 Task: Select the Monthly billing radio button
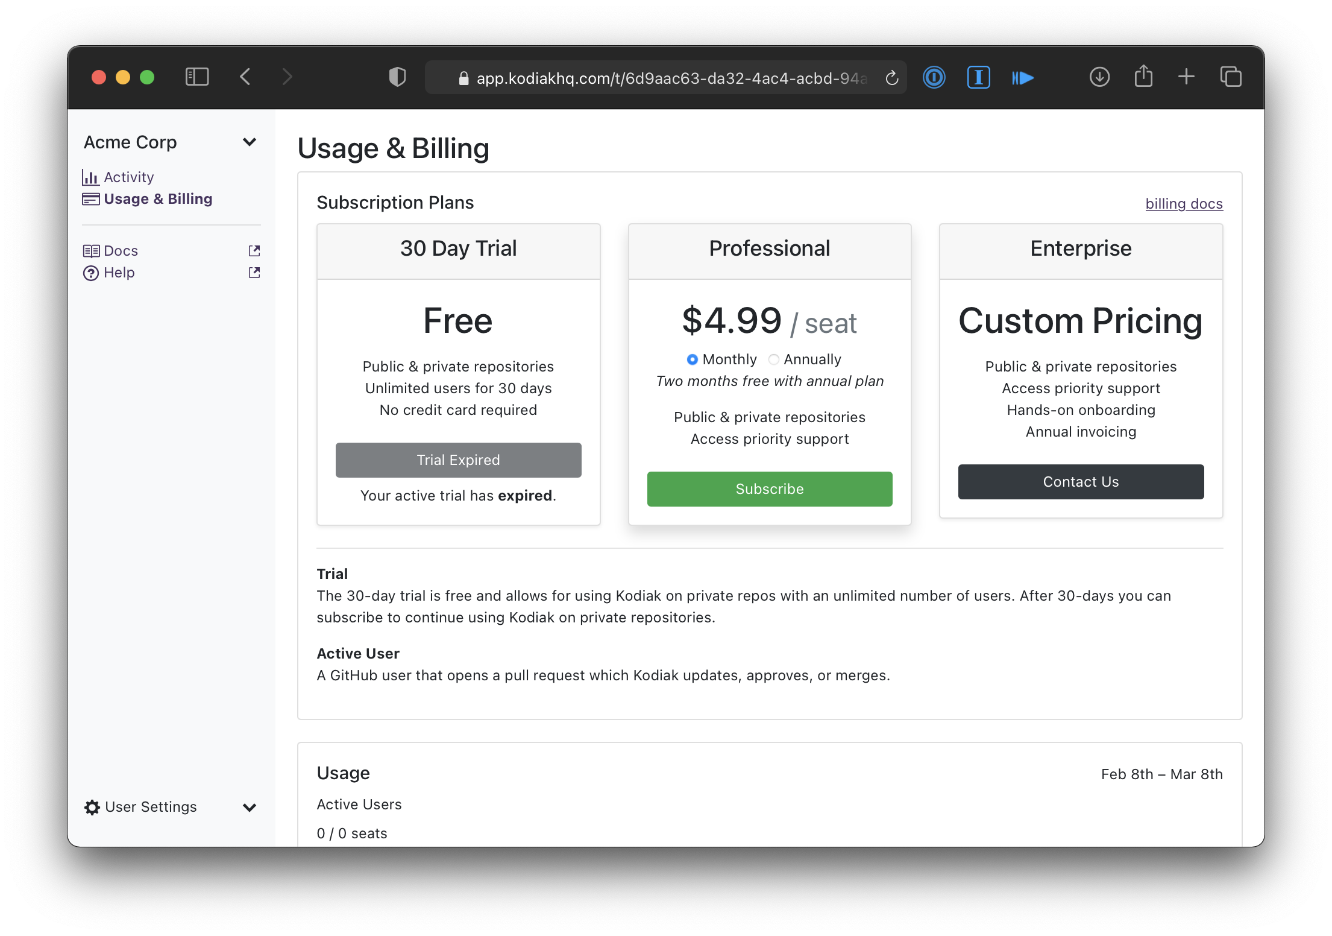[x=692, y=359]
